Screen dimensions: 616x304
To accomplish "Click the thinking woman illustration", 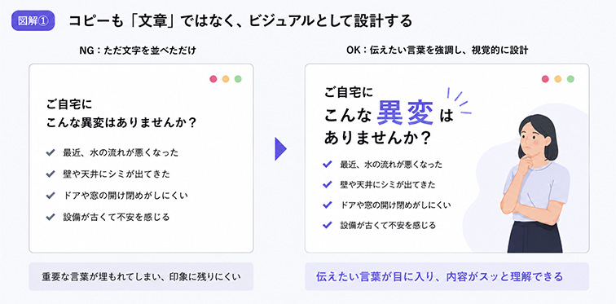I will tap(536, 183).
